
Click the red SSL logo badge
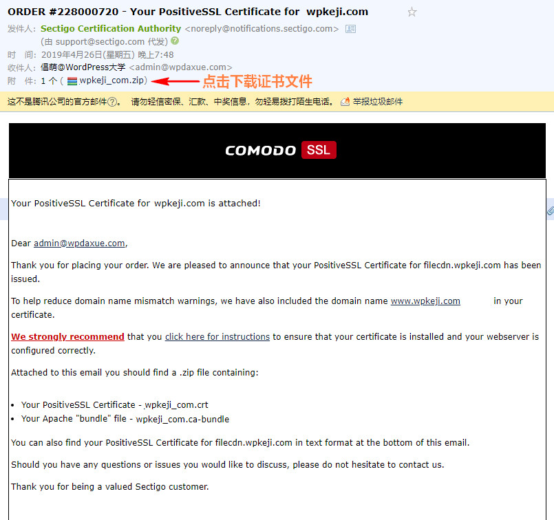319,150
